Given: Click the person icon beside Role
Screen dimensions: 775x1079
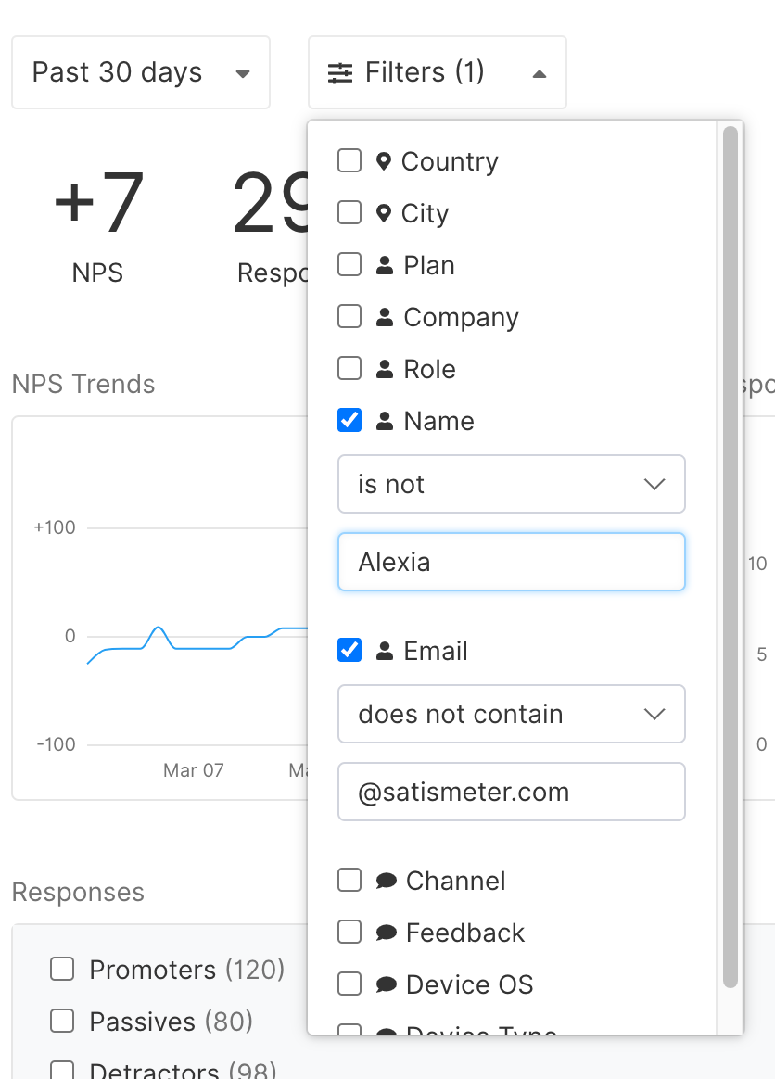Looking at the screenshot, I should tap(385, 369).
